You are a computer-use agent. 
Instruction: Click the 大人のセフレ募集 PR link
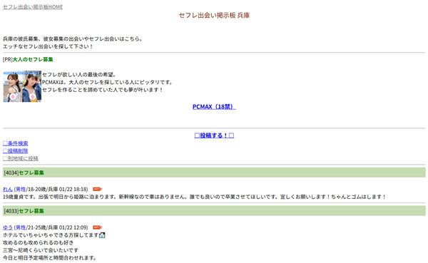(33, 59)
